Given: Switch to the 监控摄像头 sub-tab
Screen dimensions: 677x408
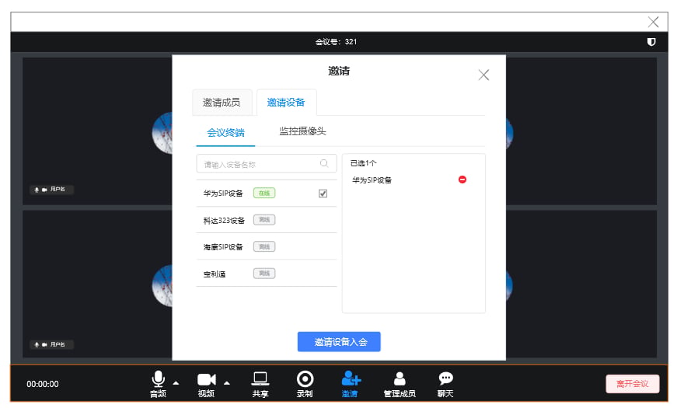Looking at the screenshot, I should [302, 131].
